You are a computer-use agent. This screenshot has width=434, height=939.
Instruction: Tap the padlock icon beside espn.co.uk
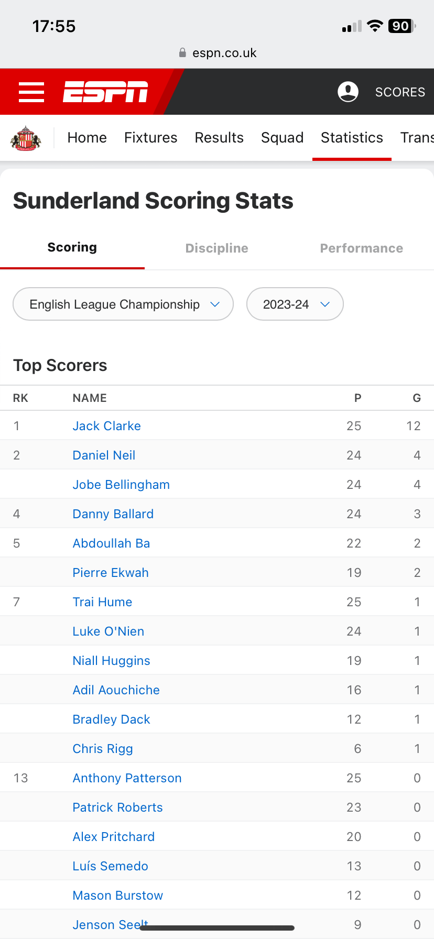(x=182, y=53)
